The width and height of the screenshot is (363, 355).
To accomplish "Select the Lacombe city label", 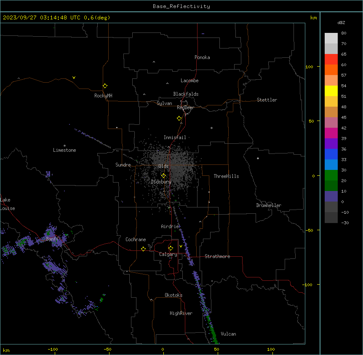I will [x=190, y=81].
